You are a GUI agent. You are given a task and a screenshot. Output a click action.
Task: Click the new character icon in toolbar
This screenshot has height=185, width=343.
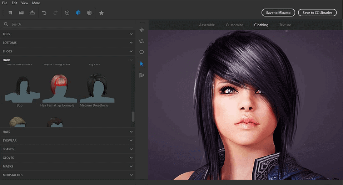[x=10, y=13]
